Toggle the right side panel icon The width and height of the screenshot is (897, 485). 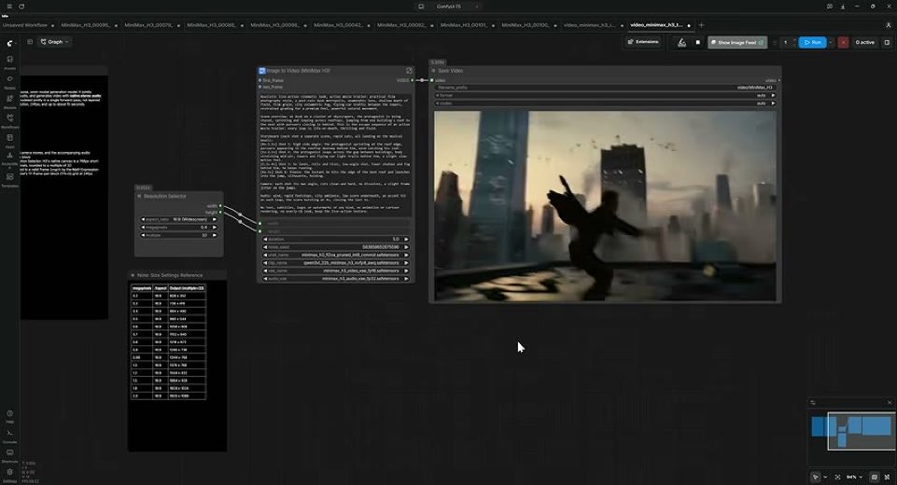(x=888, y=42)
